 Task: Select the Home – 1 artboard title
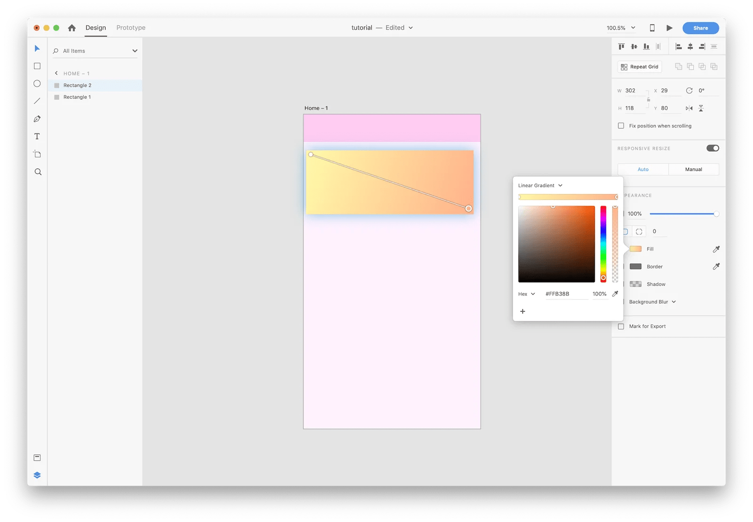(x=316, y=108)
